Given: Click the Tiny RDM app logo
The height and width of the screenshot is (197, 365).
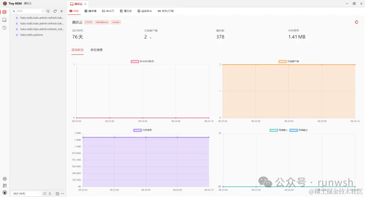Looking at the screenshot, I should coord(5,3).
